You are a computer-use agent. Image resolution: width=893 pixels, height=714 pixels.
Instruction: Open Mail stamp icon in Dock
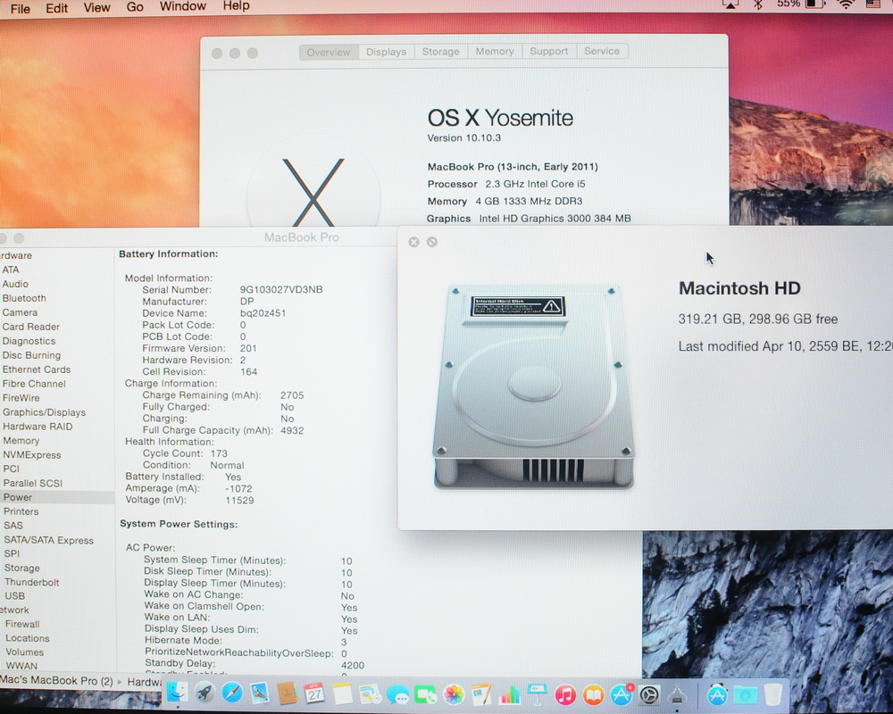[260, 693]
